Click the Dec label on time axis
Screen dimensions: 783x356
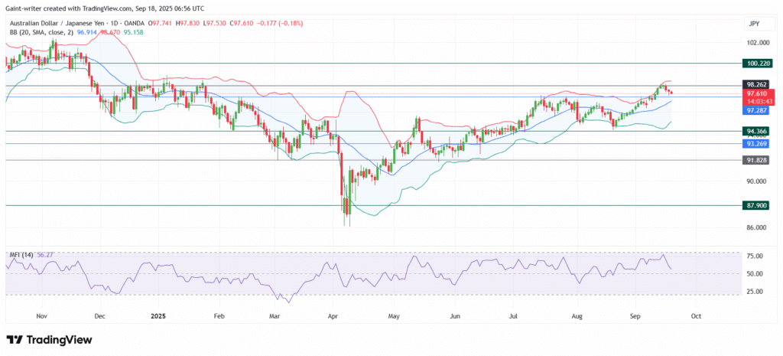[x=100, y=316]
